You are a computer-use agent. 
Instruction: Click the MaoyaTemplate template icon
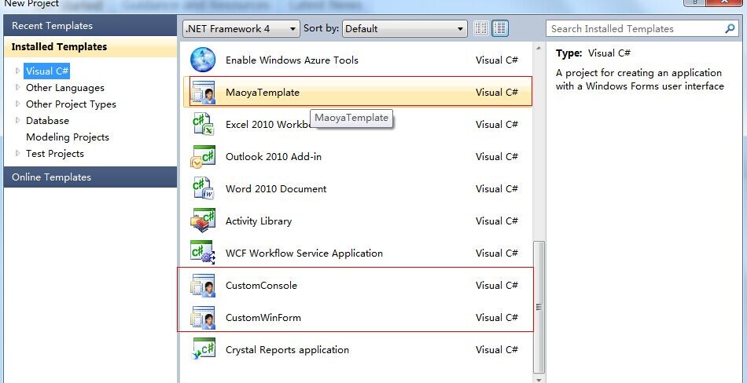click(203, 93)
